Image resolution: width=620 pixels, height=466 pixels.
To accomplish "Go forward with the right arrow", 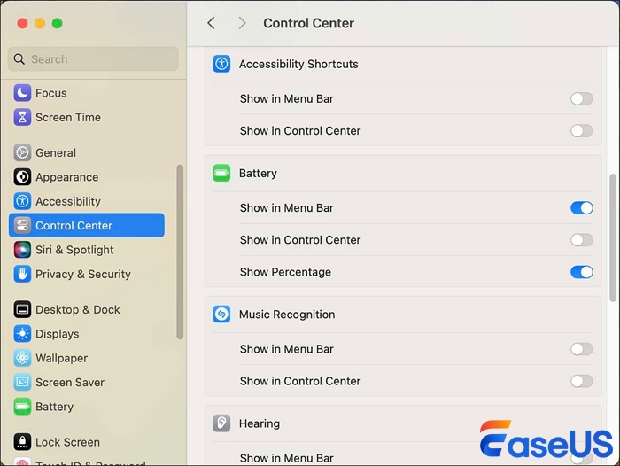I will (x=242, y=23).
